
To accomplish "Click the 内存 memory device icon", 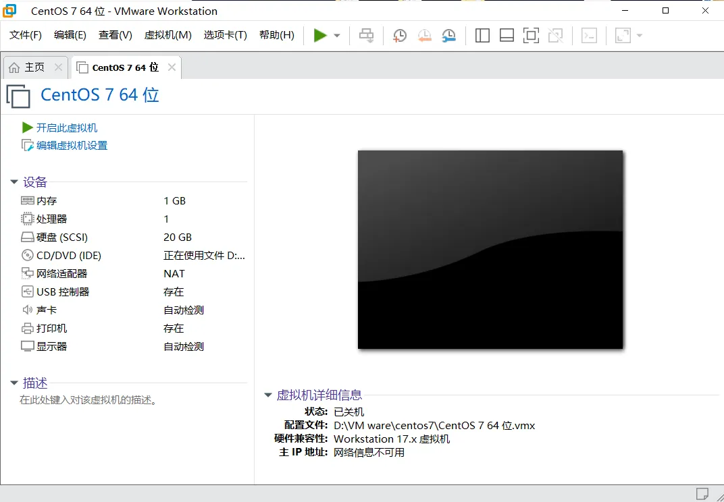I will tap(27, 200).
